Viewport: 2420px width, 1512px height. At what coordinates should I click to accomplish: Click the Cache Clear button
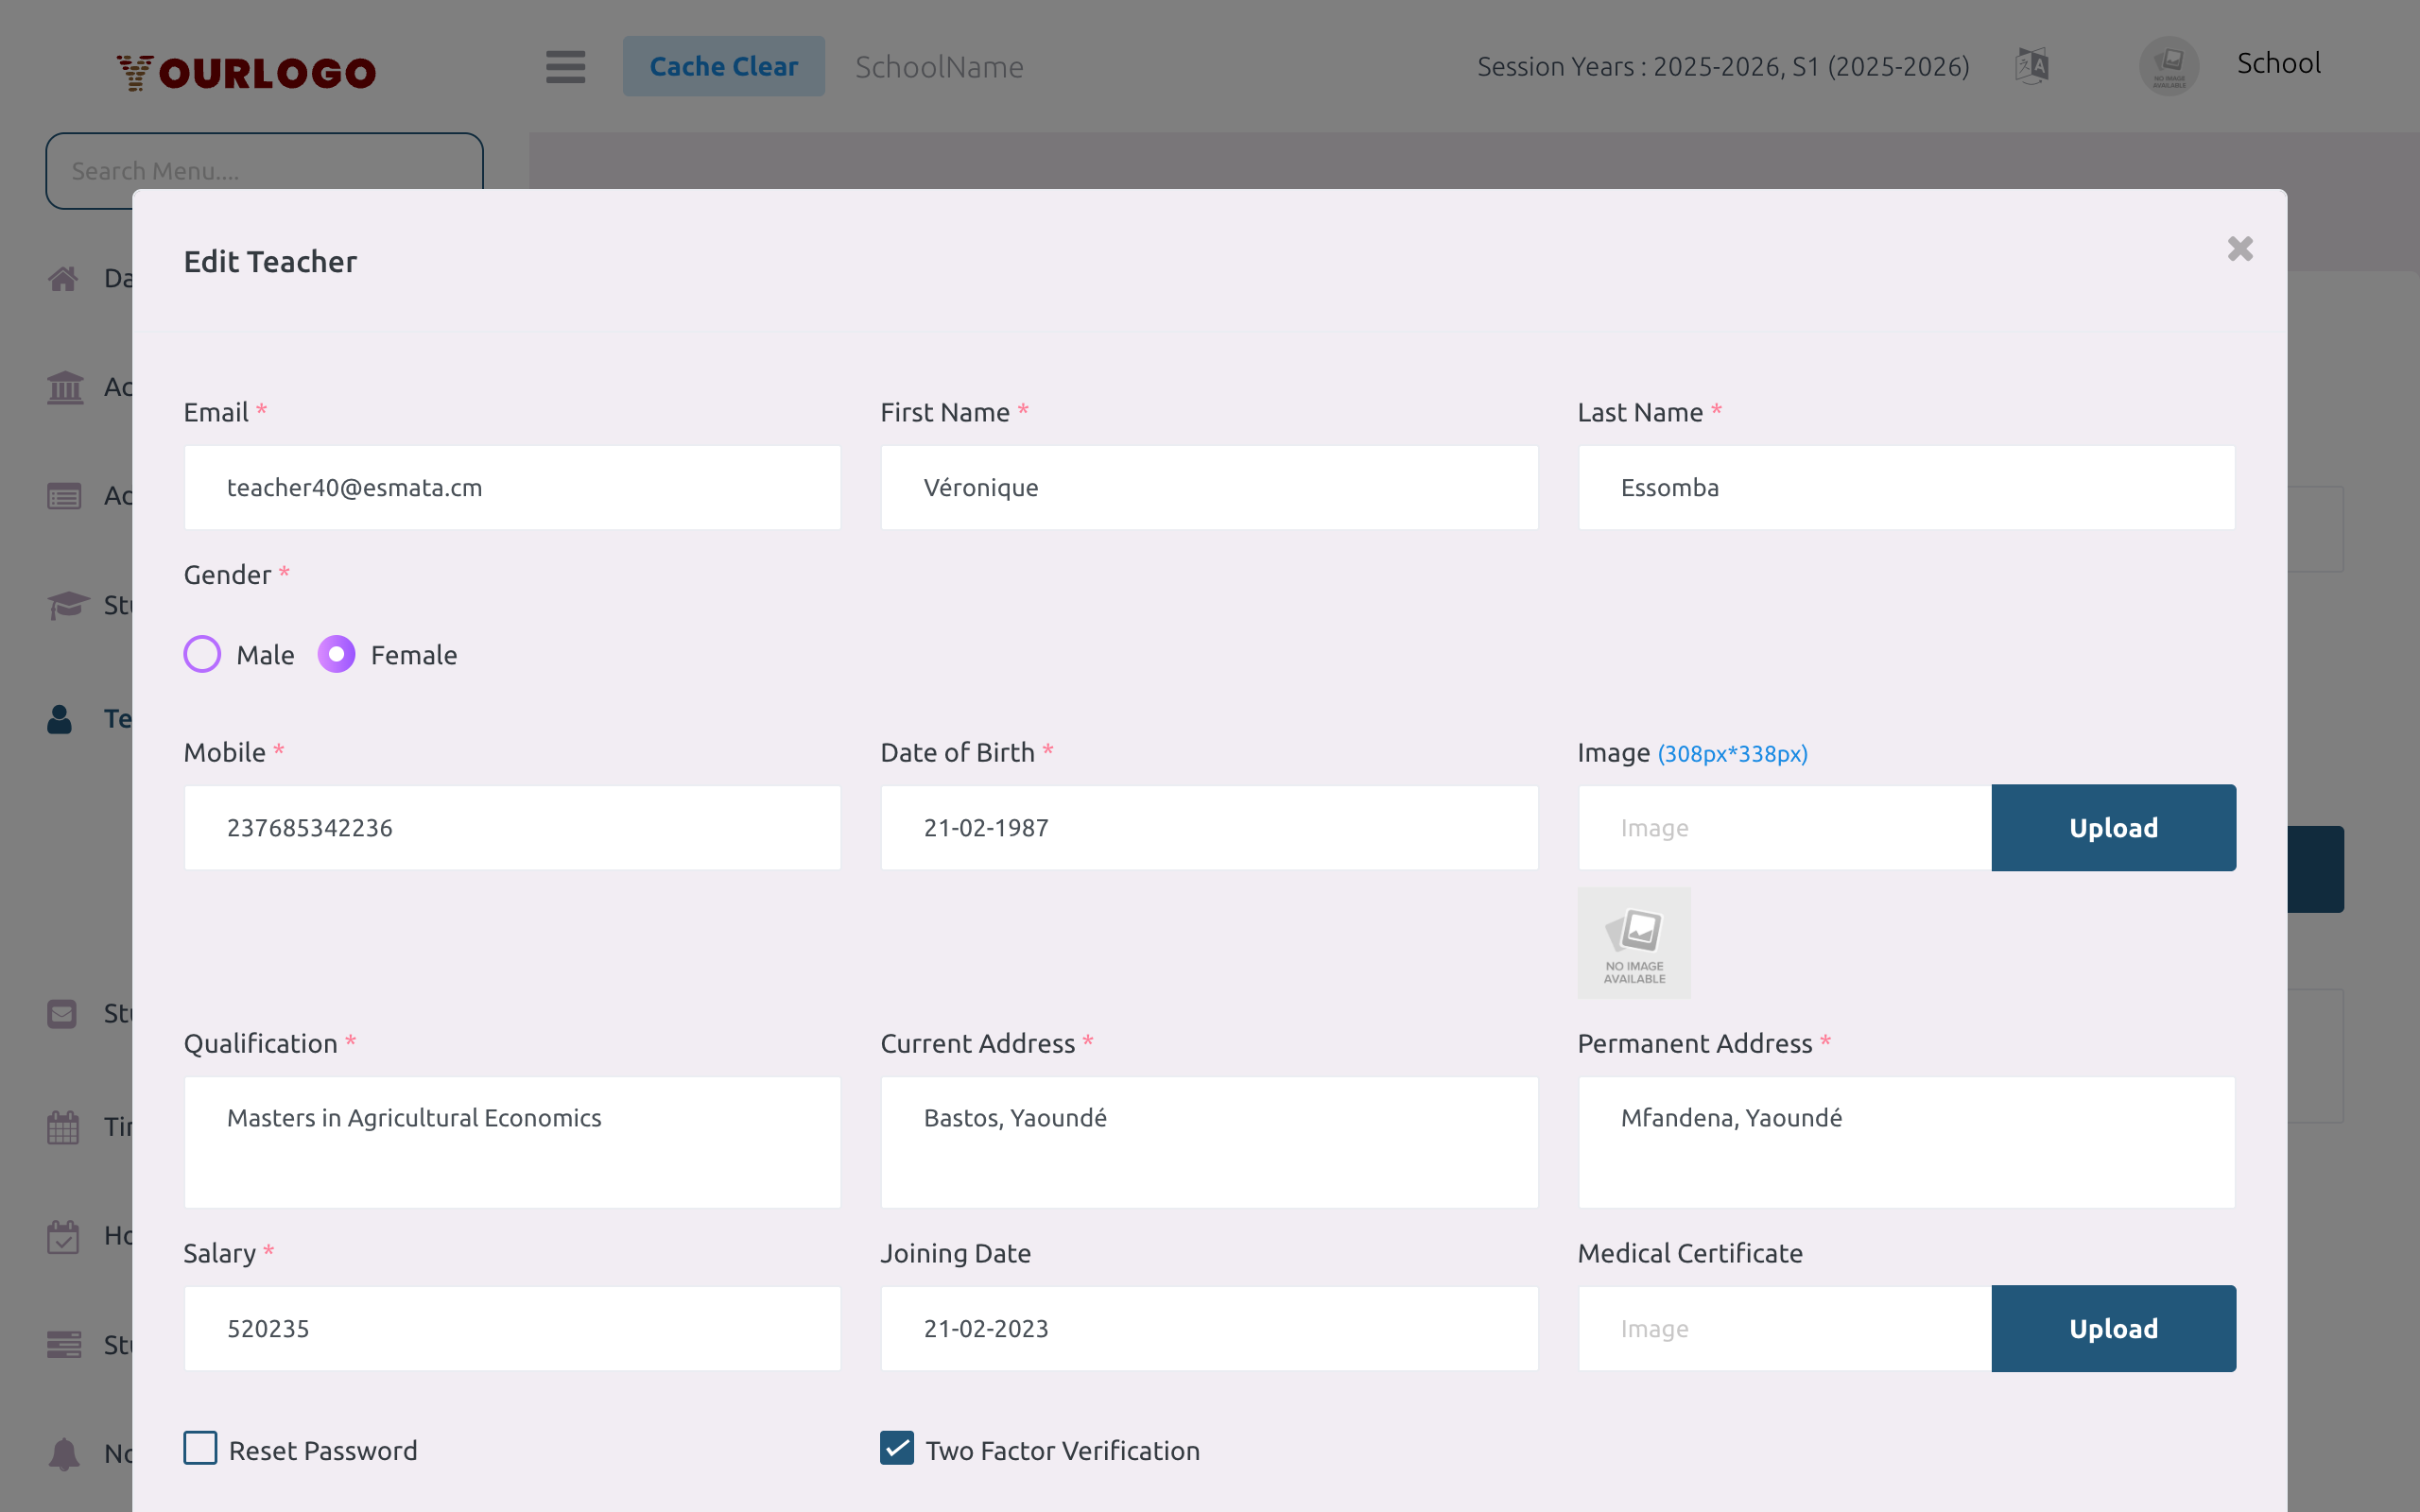click(x=724, y=65)
